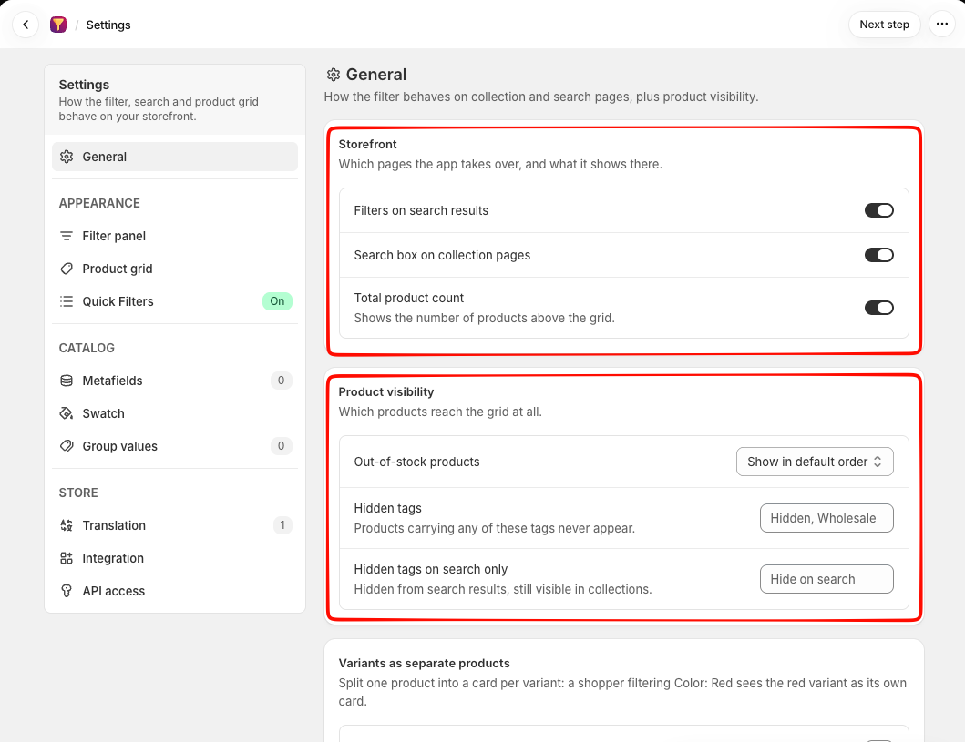
Task: Click the API access key icon
Action: click(x=67, y=591)
